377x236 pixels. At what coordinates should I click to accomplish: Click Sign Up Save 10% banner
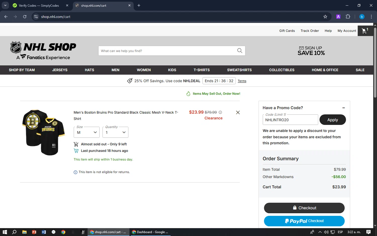(311, 51)
